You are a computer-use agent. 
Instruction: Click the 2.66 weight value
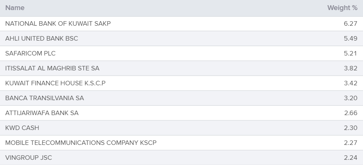click(351, 113)
